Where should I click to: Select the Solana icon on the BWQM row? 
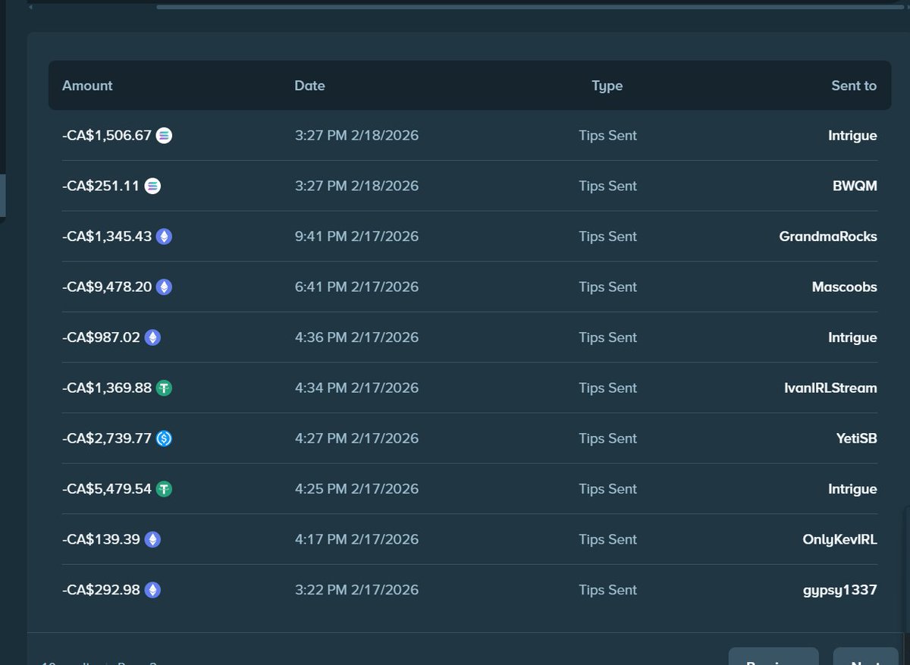[x=152, y=185]
